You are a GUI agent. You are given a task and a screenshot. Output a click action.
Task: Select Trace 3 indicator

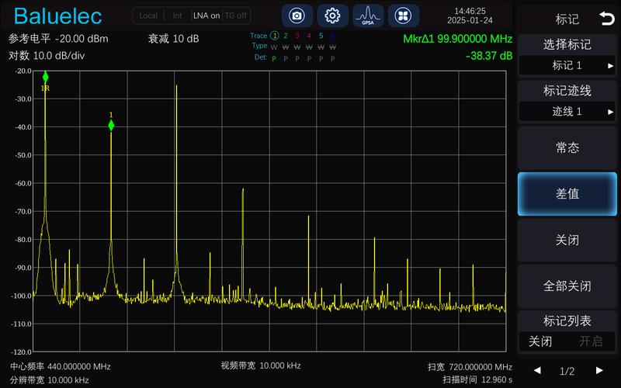pyautogui.click(x=297, y=36)
